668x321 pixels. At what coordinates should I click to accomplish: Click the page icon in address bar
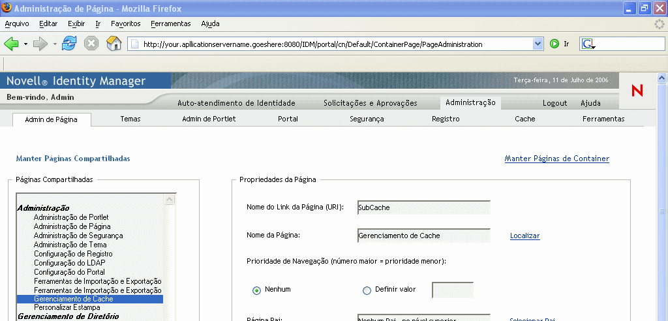point(134,44)
